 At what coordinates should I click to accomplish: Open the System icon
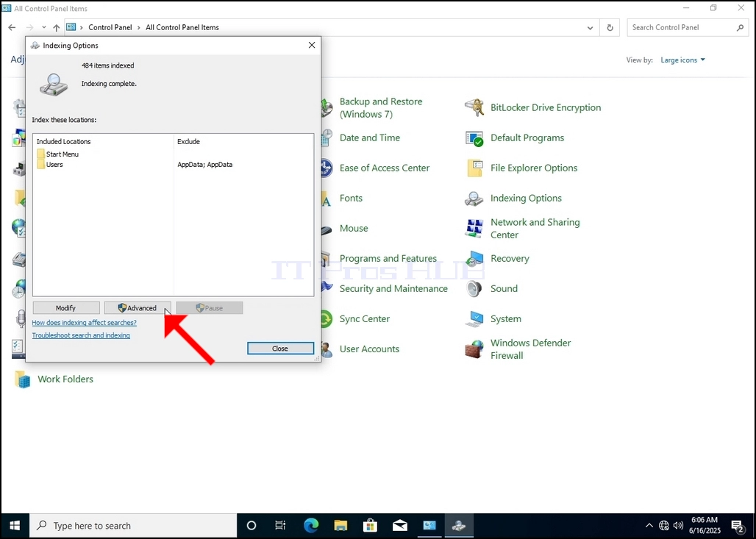tap(474, 319)
